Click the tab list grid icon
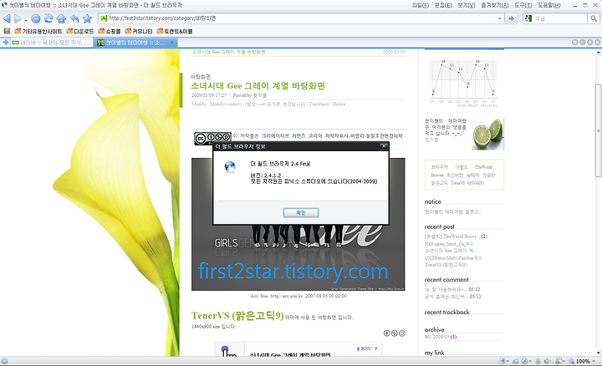 coord(574,43)
